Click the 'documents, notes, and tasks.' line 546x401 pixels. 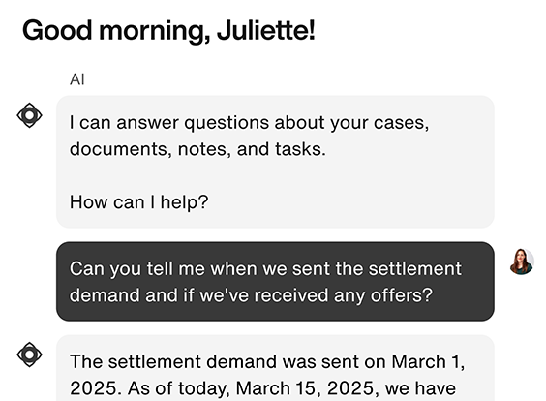pos(197,149)
